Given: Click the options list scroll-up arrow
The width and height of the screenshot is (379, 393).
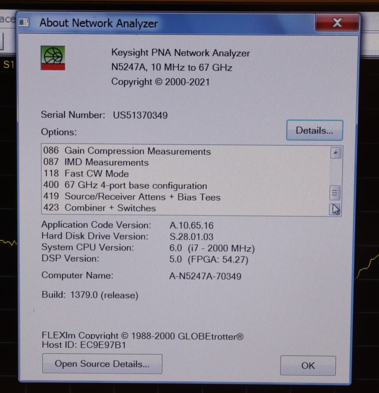Looking at the screenshot, I should pyautogui.click(x=335, y=153).
